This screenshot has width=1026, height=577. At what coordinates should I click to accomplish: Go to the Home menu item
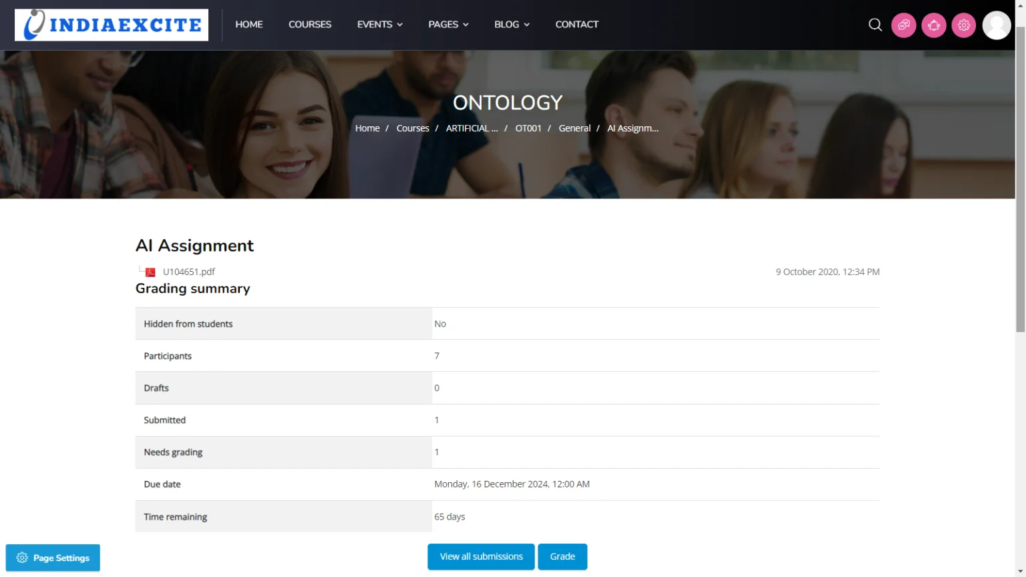click(x=249, y=25)
